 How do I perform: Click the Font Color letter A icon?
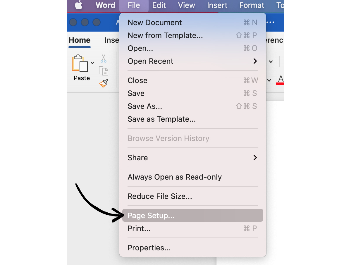point(280,78)
